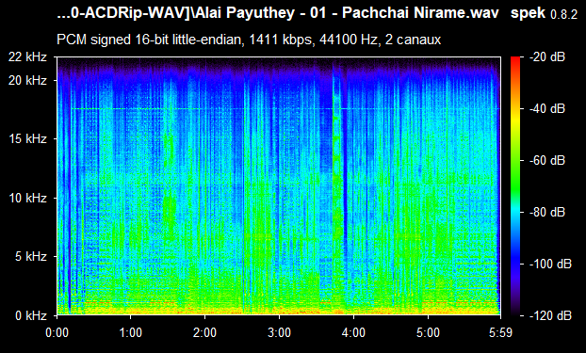This screenshot has height=353, width=586.
Task: Click the -40 dB scale label
Action: coord(547,108)
